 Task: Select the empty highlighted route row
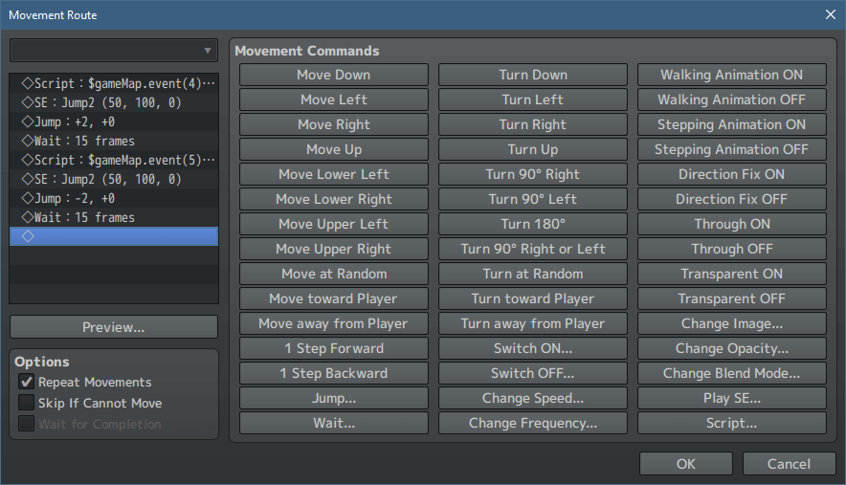pos(114,236)
